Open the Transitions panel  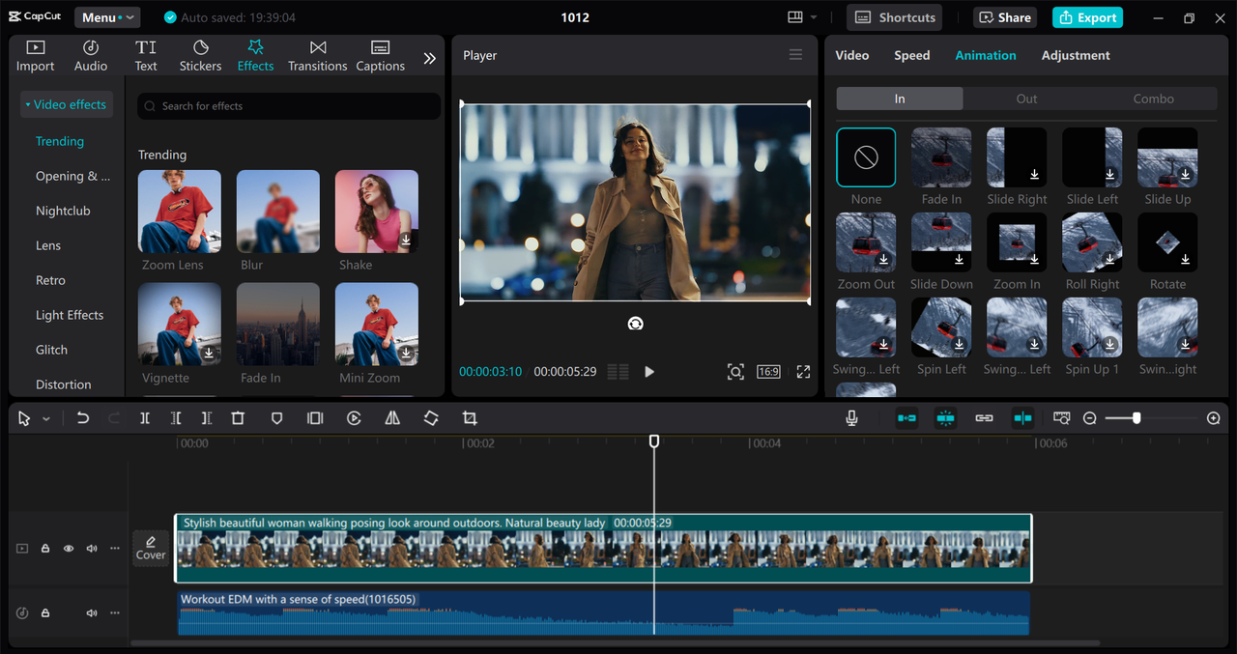pyautogui.click(x=318, y=56)
